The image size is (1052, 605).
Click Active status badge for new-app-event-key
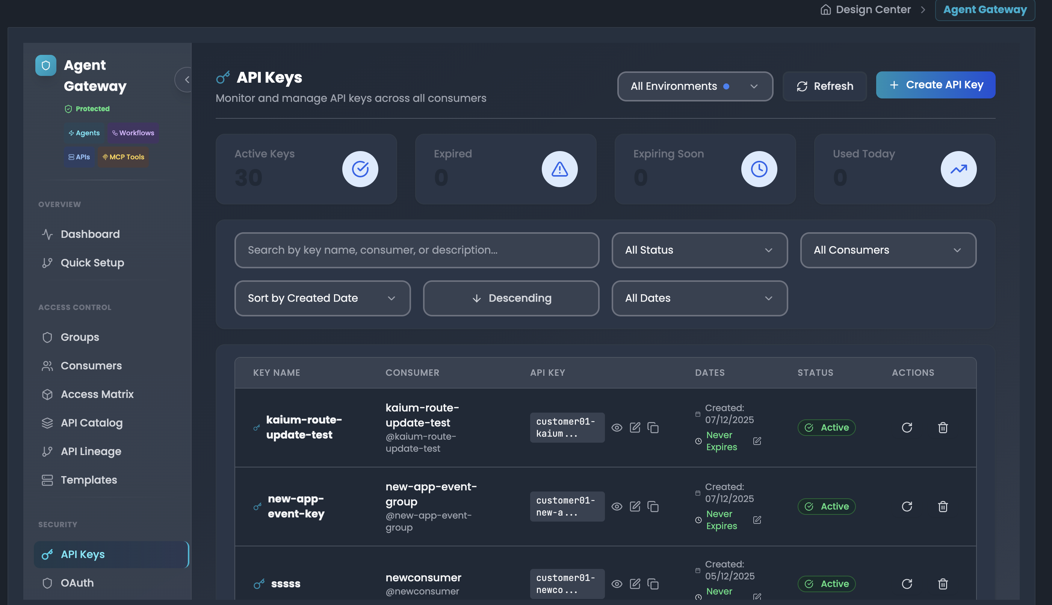(x=827, y=507)
